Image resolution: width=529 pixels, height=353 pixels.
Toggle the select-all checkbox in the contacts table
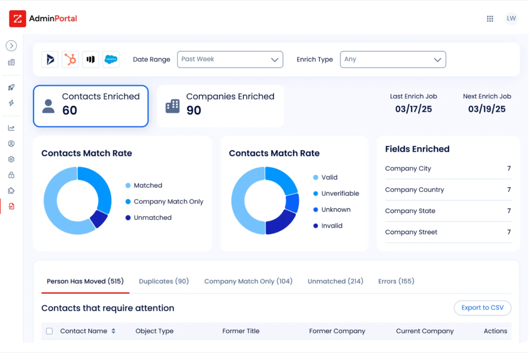[49, 331]
